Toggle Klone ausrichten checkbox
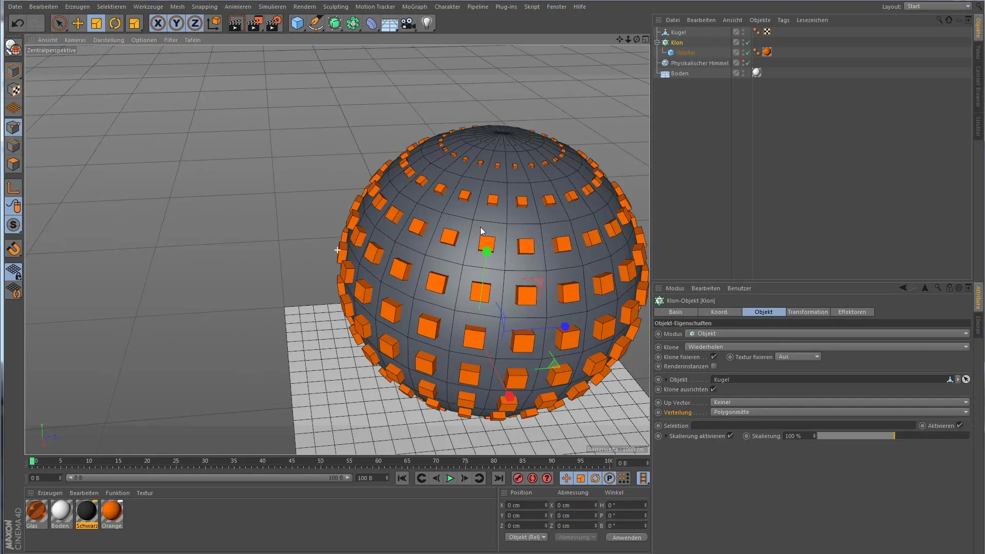Screen dimensions: 985x554 [713, 389]
